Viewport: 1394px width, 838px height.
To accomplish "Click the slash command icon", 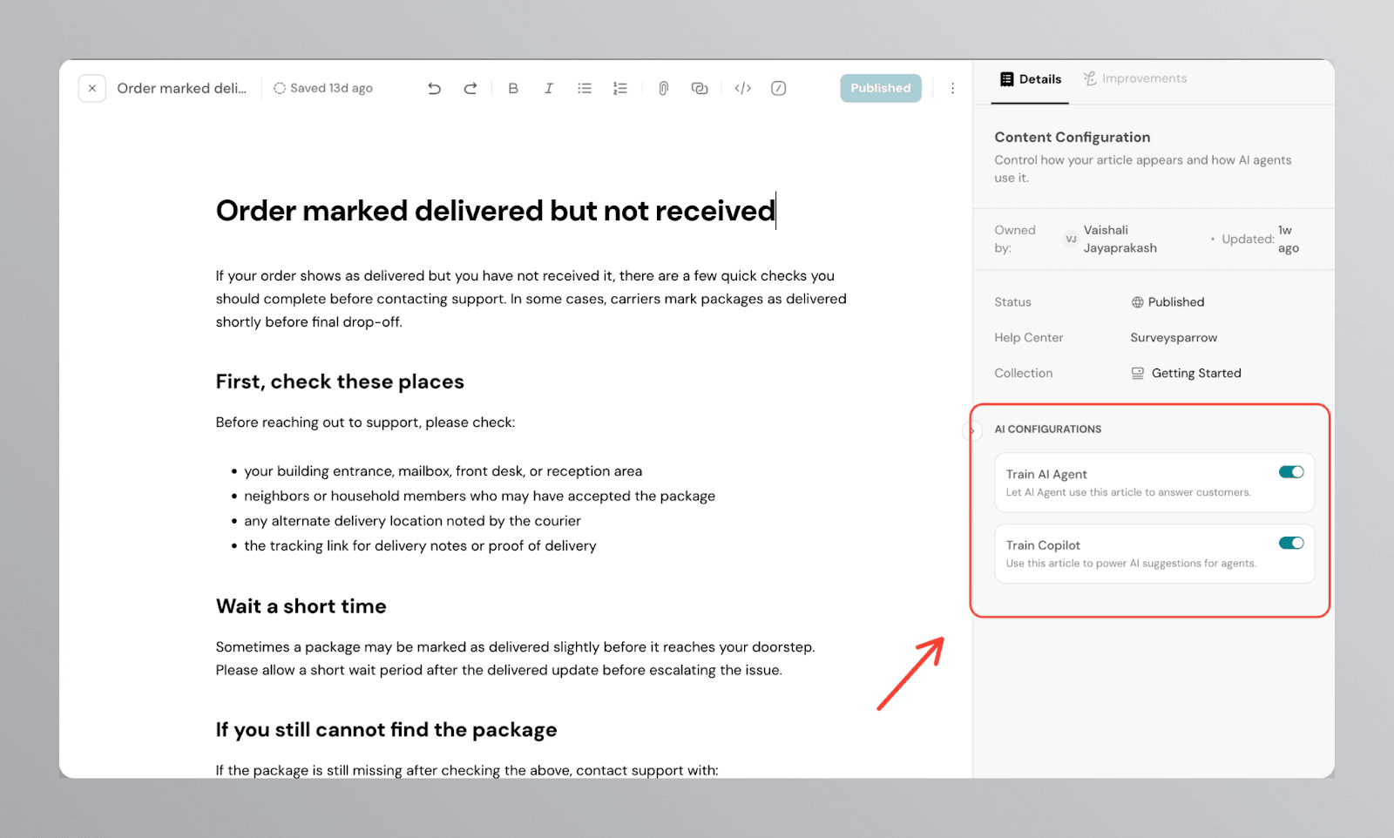I will [779, 88].
